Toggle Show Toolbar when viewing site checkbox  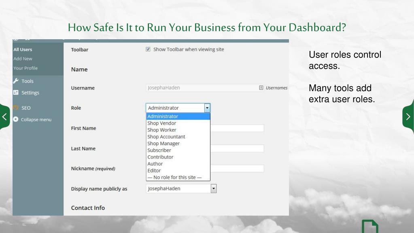(148, 49)
